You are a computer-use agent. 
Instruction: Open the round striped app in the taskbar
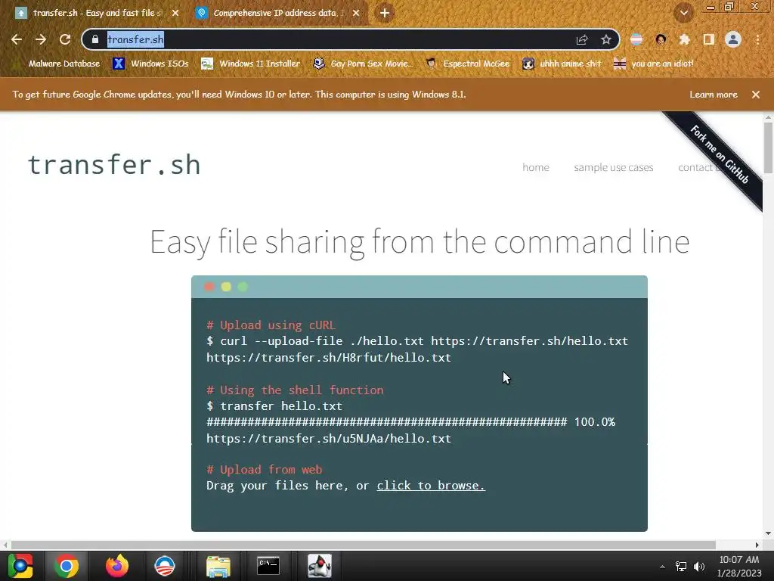165,566
